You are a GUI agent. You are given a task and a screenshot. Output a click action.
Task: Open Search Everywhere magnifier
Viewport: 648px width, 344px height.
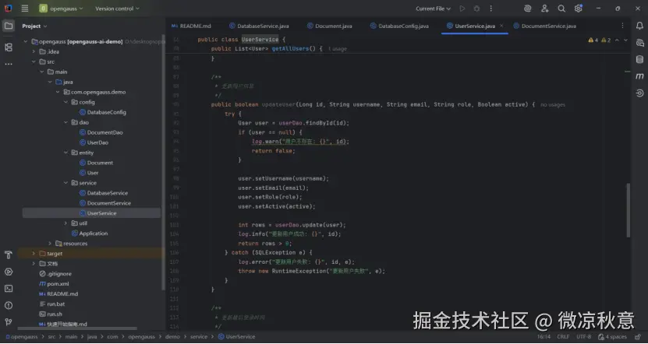[561, 9]
